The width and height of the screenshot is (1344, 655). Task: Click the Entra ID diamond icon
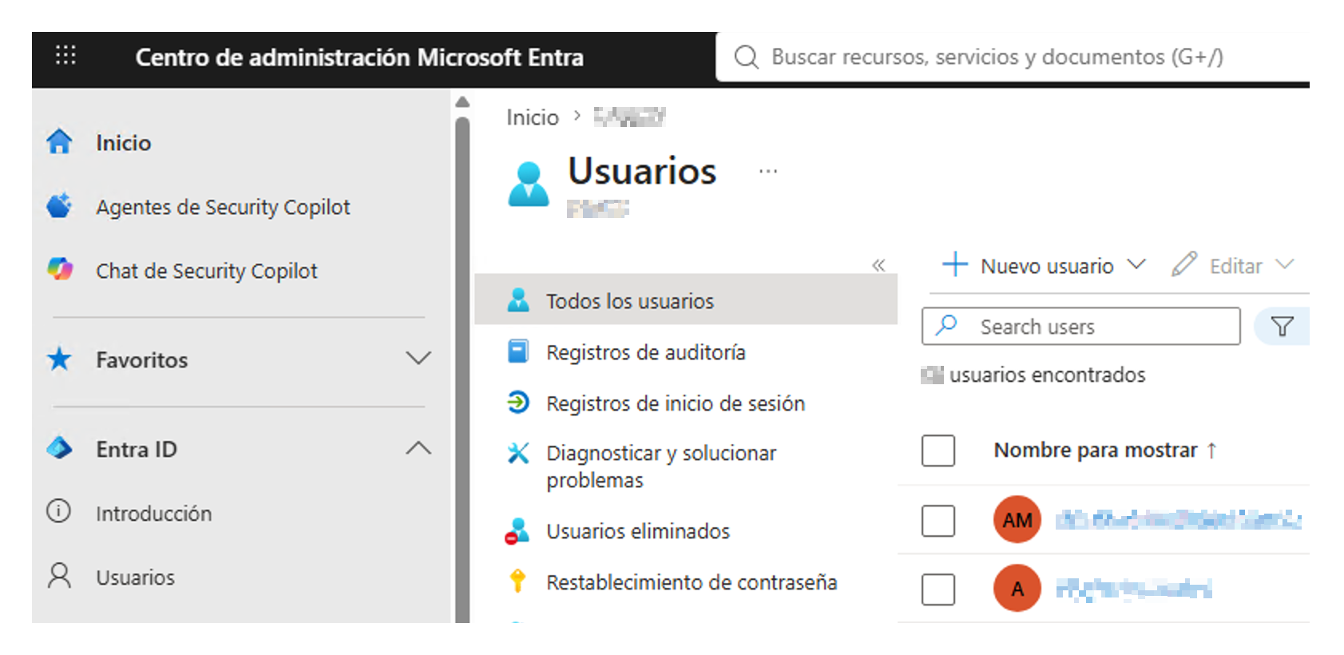coord(59,448)
